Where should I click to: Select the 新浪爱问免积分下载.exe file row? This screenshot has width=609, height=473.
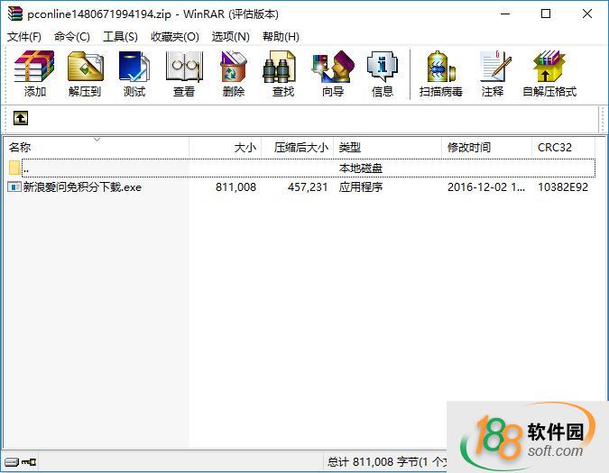[x=82, y=187]
